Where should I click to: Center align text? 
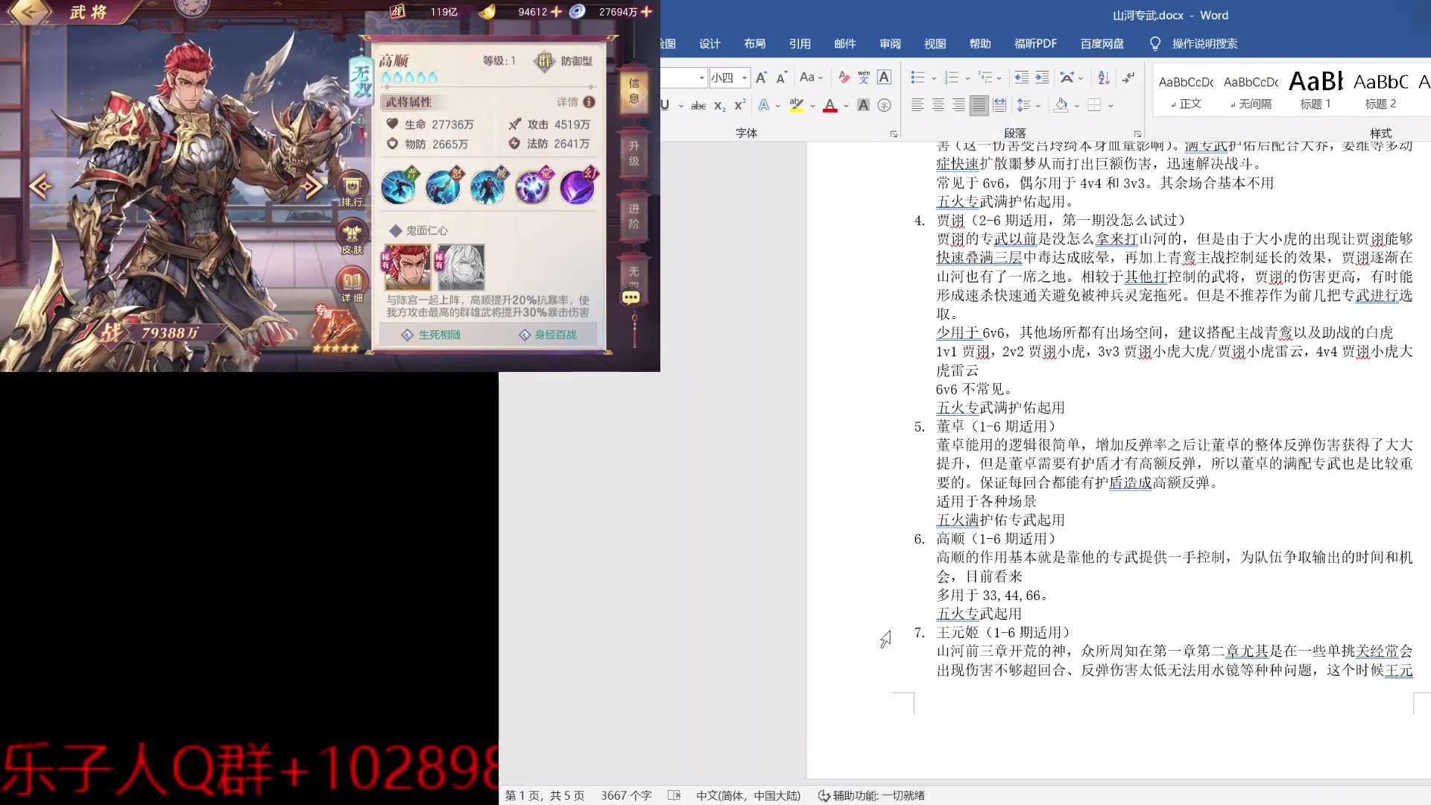click(938, 106)
